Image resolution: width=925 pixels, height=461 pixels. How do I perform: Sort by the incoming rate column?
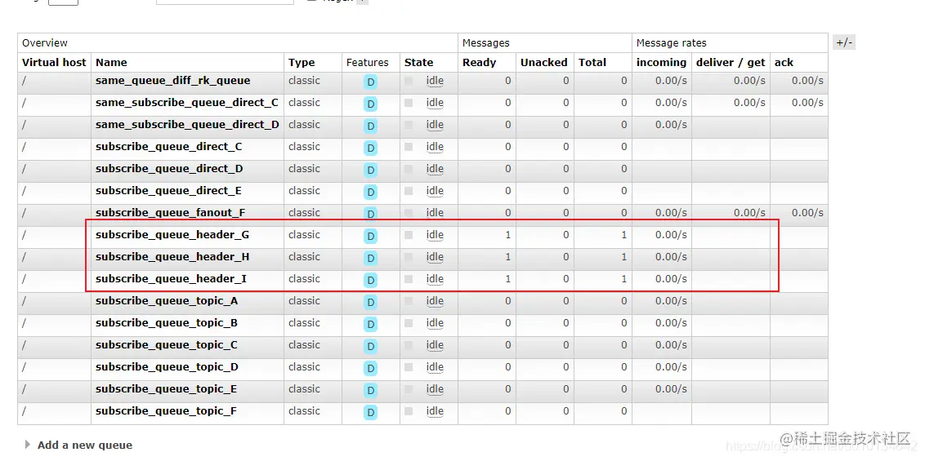(x=661, y=62)
